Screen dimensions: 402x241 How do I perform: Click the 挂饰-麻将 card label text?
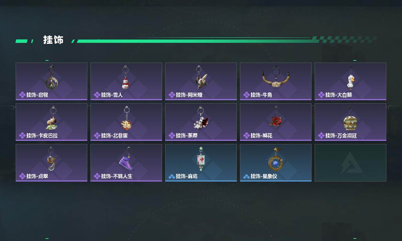187,176
